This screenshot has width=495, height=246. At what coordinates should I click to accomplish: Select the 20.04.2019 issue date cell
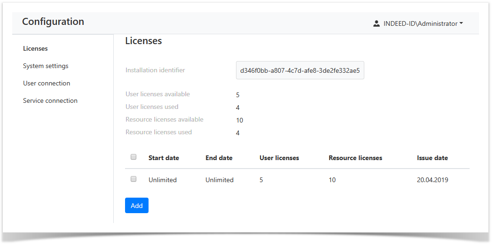(432, 180)
